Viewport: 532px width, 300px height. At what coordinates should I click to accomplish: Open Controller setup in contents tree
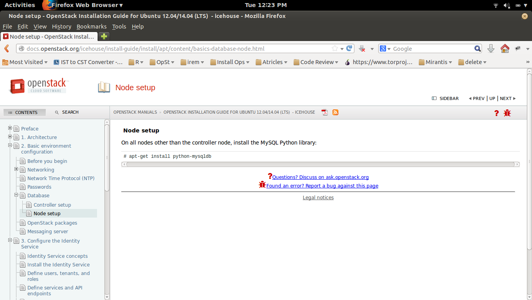click(x=52, y=205)
